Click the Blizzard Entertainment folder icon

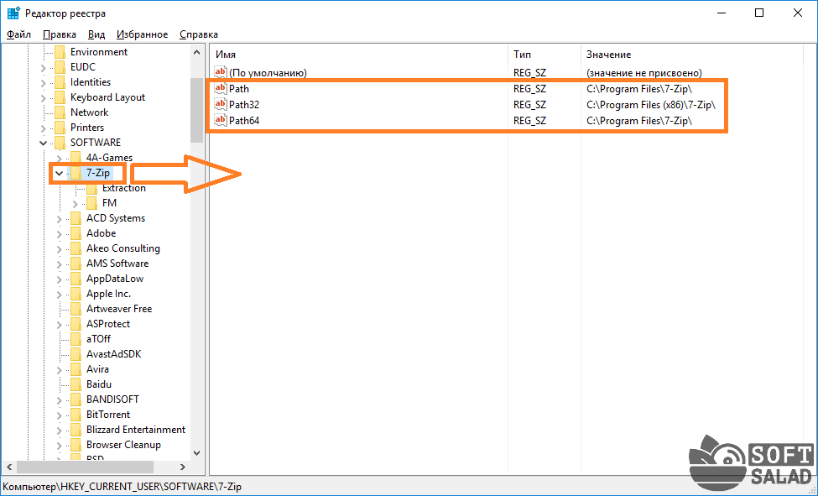click(76, 430)
